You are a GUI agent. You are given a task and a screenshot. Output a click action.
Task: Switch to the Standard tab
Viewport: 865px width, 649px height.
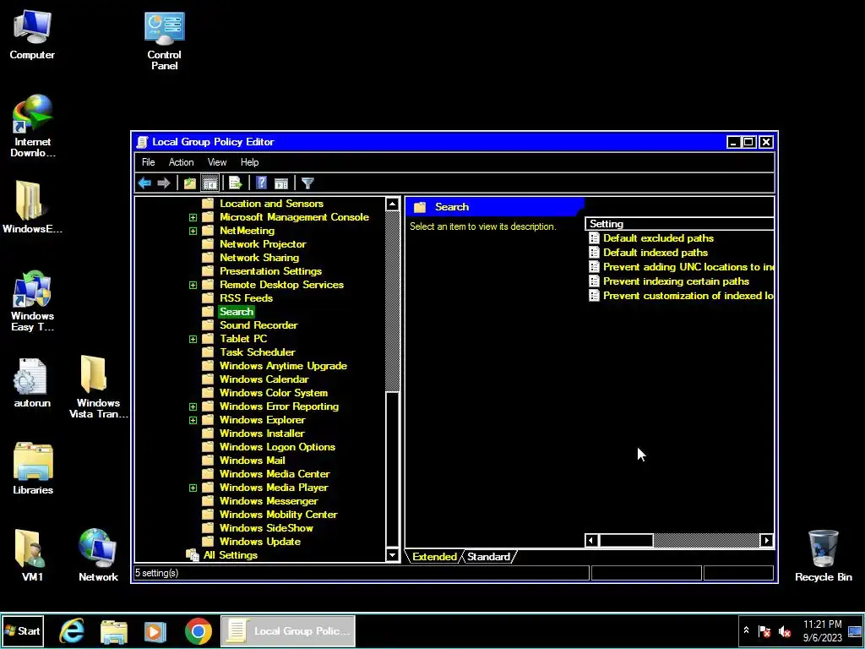coord(488,556)
